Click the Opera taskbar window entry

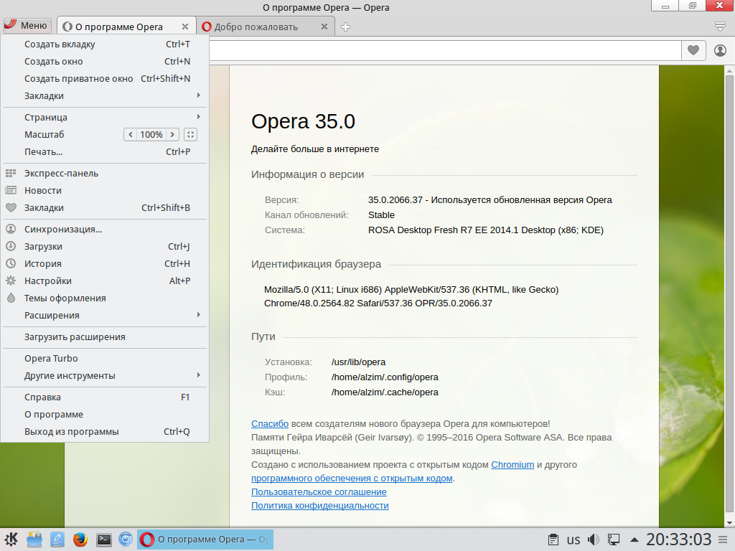(205, 540)
